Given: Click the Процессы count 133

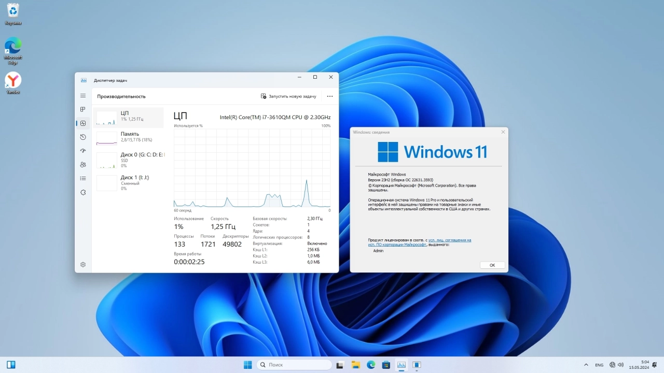Looking at the screenshot, I should pyautogui.click(x=179, y=244).
